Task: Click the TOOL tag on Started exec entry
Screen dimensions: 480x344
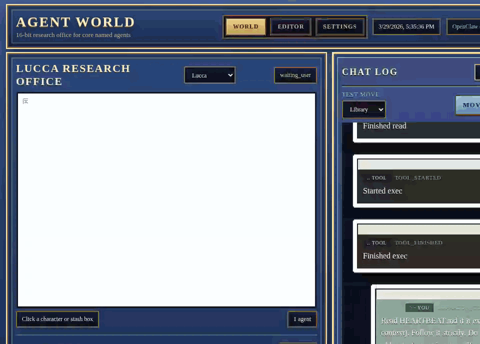Action: (376, 178)
